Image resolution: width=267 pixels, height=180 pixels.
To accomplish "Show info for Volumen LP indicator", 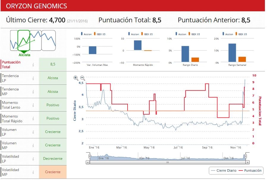I will [33, 132].
